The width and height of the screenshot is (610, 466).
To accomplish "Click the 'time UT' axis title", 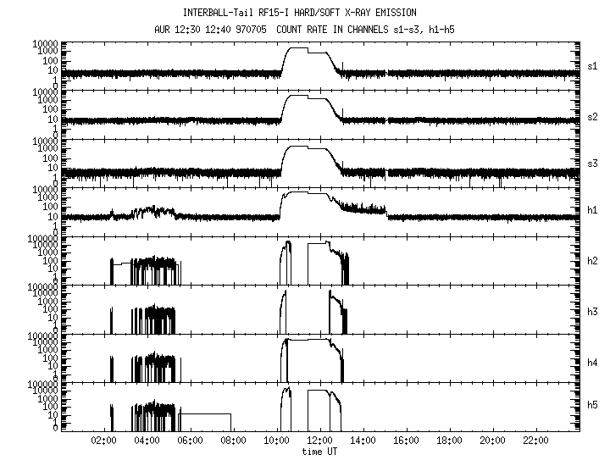I will coord(319,452).
